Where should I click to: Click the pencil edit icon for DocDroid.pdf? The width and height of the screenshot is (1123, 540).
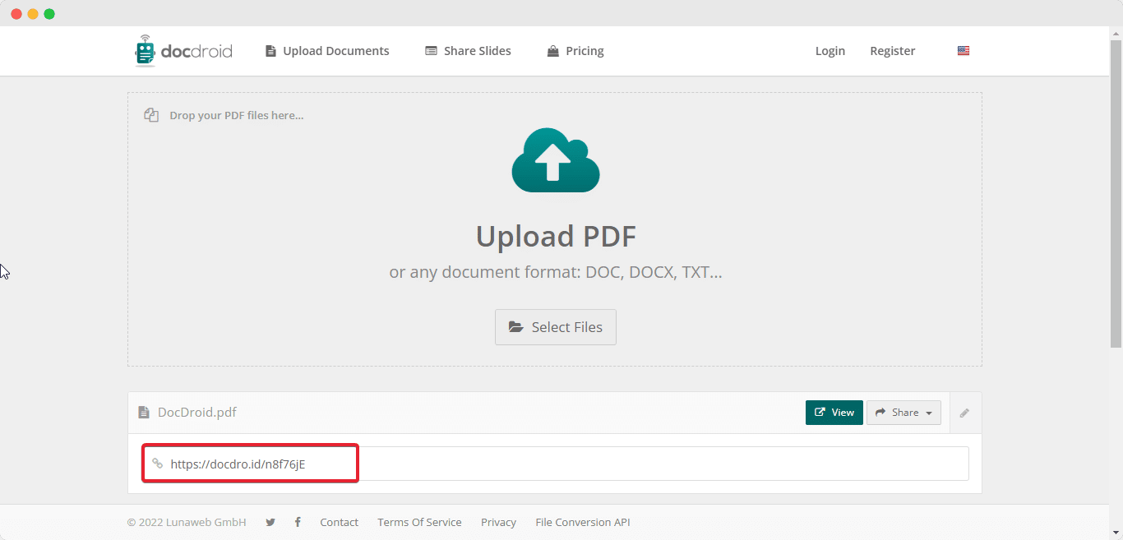pos(964,413)
